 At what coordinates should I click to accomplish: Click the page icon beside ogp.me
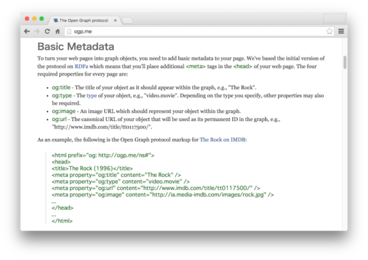pyautogui.click(x=69, y=31)
